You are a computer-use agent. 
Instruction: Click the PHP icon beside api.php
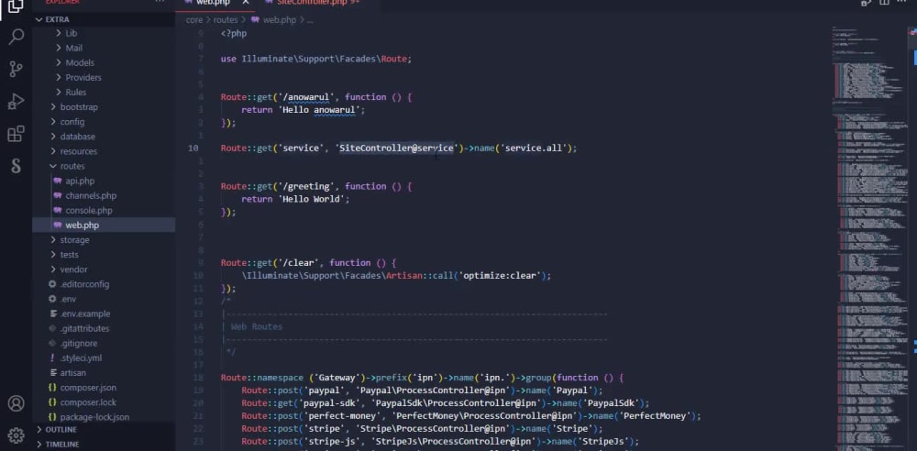(x=57, y=181)
